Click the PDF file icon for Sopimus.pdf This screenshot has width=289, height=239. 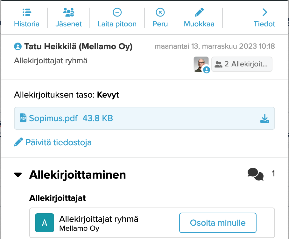point(23,118)
